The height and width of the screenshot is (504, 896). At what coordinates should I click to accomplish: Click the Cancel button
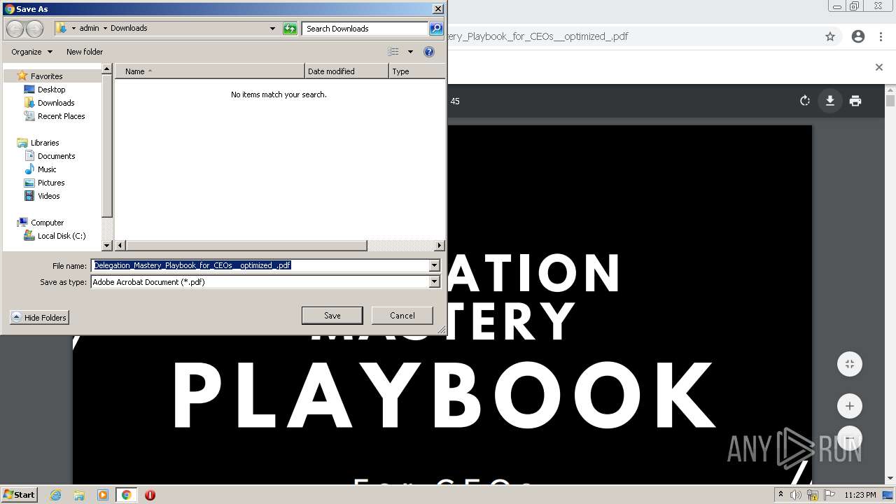pos(402,316)
